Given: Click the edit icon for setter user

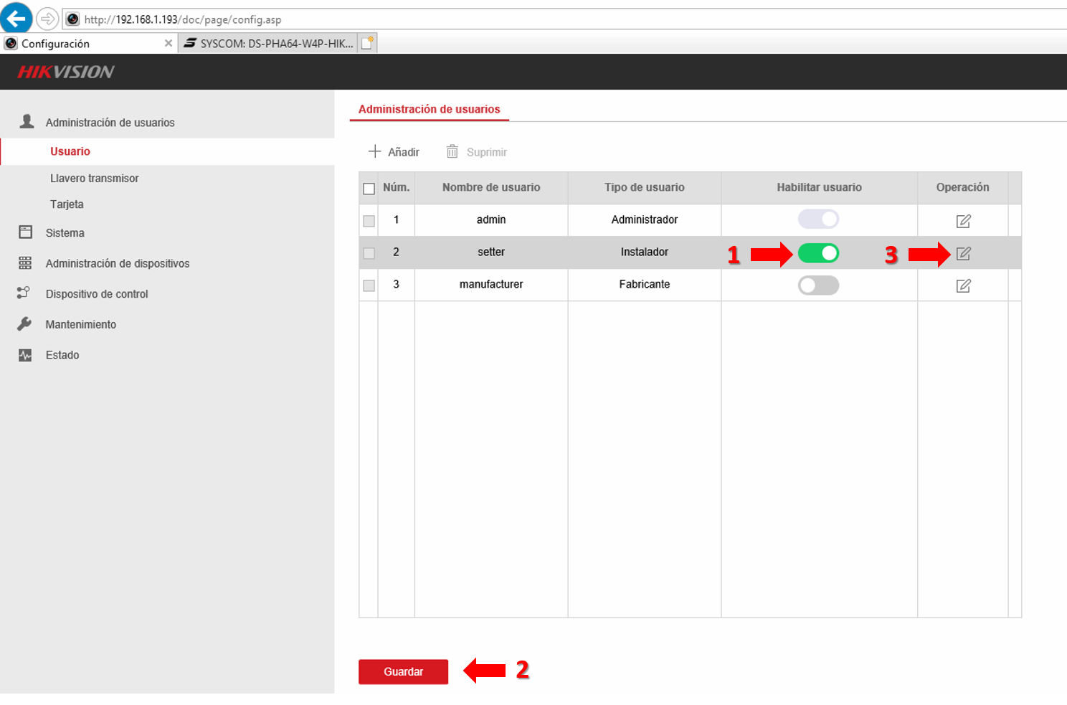Looking at the screenshot, I should point(963,253).
